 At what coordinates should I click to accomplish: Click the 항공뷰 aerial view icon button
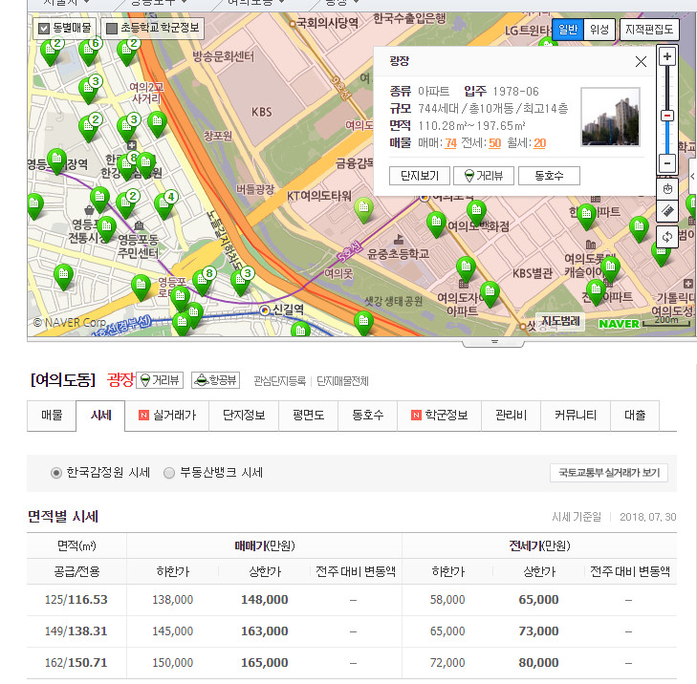pos(215,380)
